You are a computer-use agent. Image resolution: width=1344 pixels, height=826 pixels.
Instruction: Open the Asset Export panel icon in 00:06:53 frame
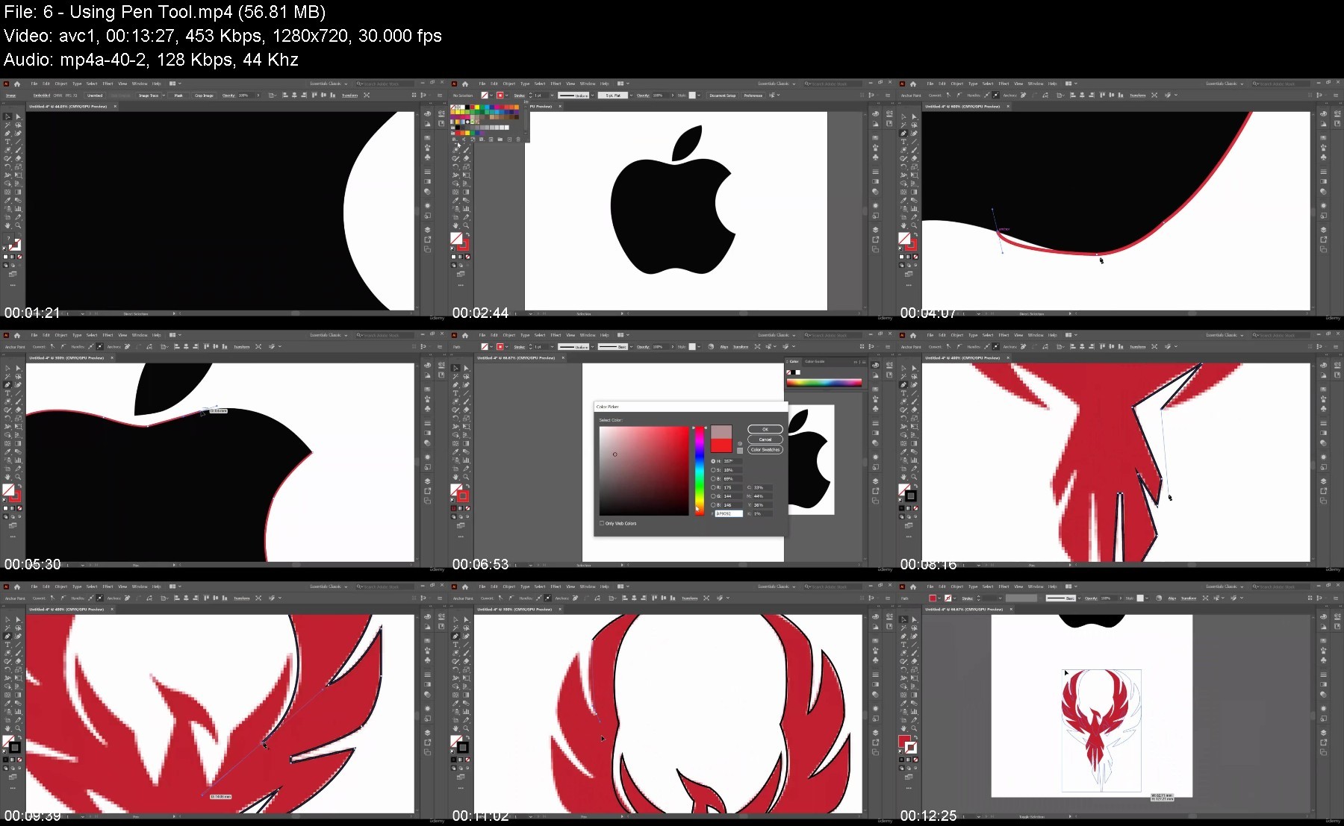[875, 491]
